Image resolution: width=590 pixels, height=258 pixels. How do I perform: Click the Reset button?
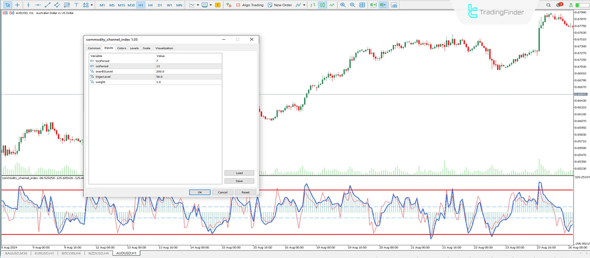point(245,192)
